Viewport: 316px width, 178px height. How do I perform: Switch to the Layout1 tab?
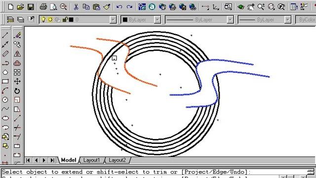91,160
